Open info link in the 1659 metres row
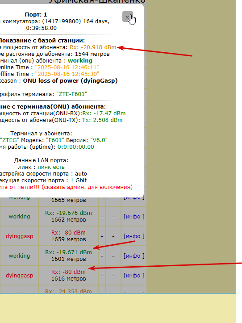The image size is (242, 323). (134, 236)
